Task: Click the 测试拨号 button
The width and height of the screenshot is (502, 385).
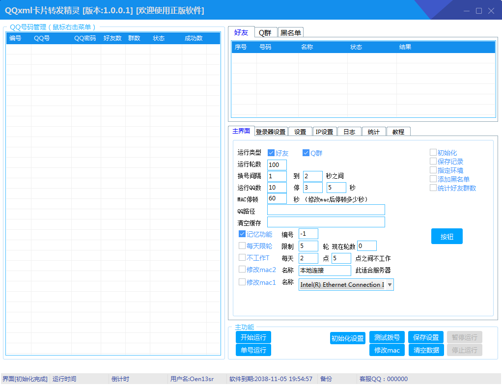Action: pyautogui.click(x=387, y=337)
